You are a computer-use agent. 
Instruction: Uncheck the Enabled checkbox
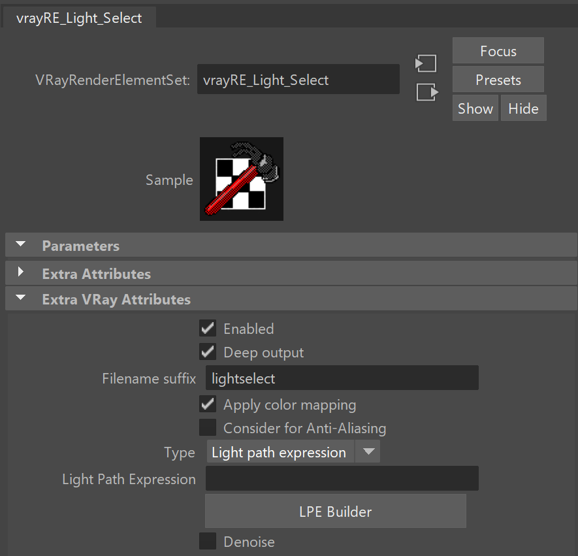208,328
